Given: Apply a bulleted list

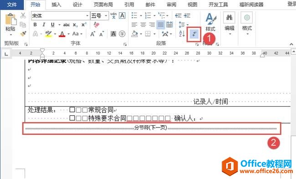Looking at the screenshot, I should (x=134, y=15).
